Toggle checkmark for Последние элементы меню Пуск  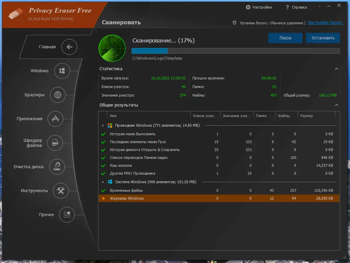click(x=103, y=142)
